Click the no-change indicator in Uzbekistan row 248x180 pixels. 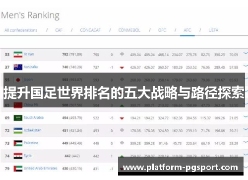pyautogui.click(x=122, y=130)
